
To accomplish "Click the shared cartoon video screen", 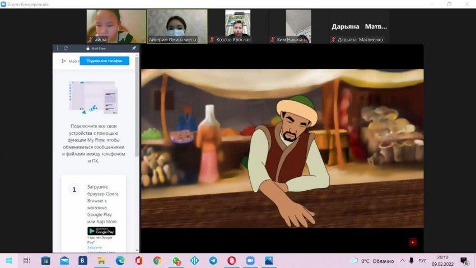I will point(282,149).
